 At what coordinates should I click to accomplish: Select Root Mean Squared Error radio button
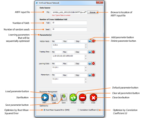[44, 110]
